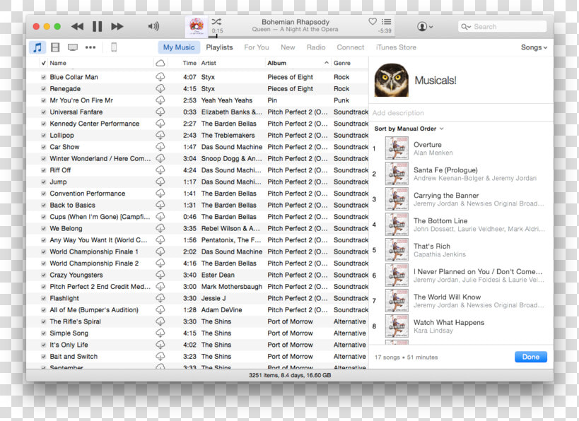The width and height of the screenshot is (579, 421).
Task: Uncheck the Blue Collar Man checkbox
Action: pos(43,77)
